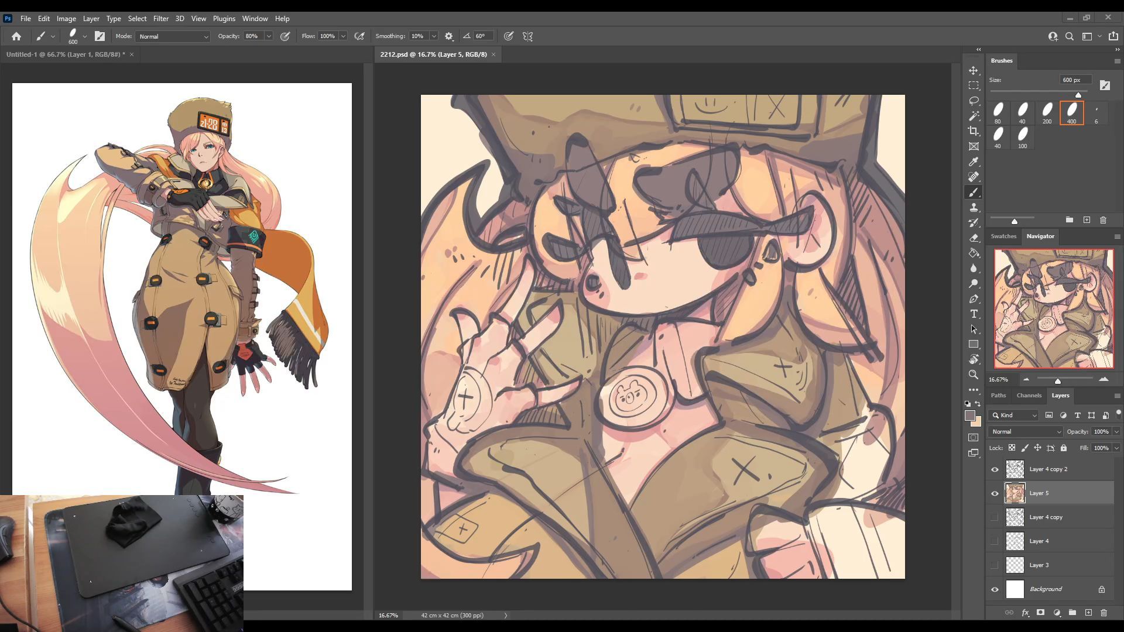This screenshot has width=1124, height=632.
Task: Select the Crop tool
Action: click(974, 131)
